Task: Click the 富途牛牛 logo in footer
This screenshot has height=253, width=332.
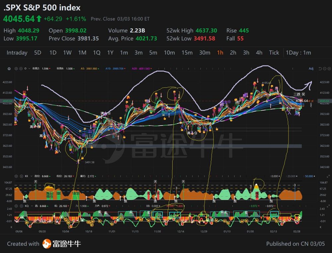Action: click(62, 244)
